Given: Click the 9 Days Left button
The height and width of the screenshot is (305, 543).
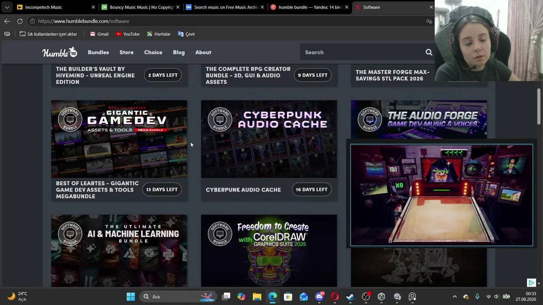Looking at the screenshot, I should pyautogui.click(x=313, y=75).
